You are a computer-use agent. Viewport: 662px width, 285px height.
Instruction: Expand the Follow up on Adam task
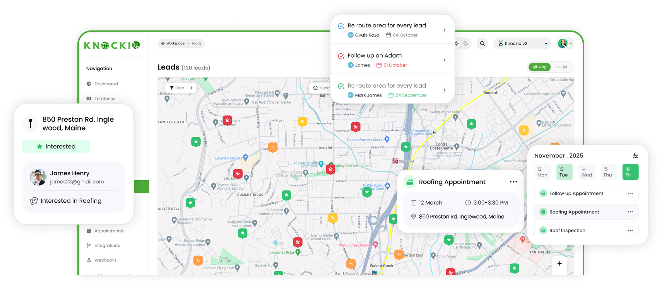445,60
